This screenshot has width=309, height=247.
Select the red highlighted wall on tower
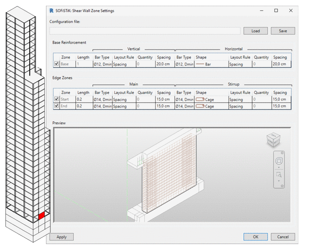point(42,216)
